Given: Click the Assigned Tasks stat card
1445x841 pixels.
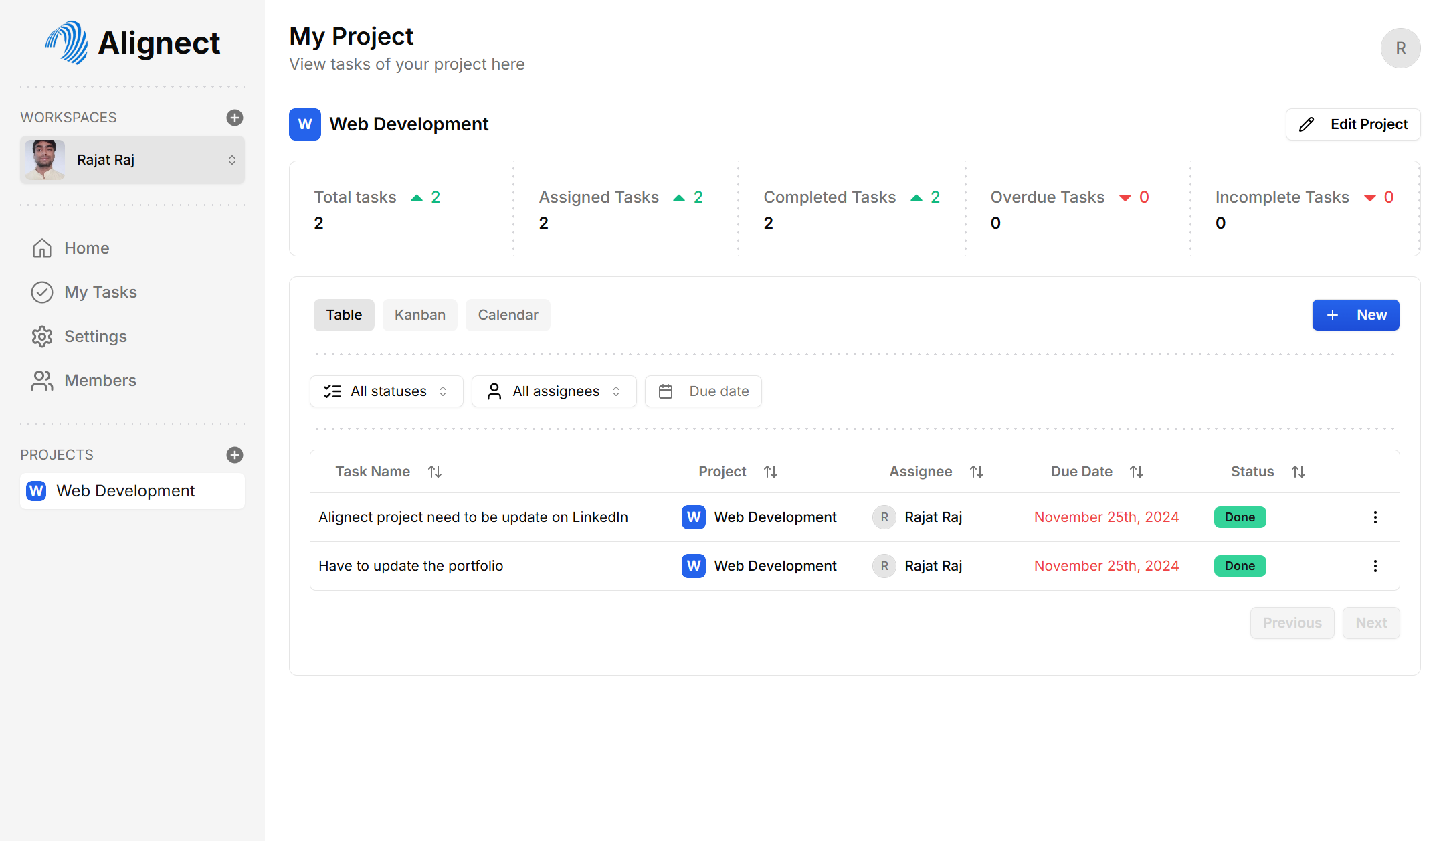Looking at the screenshot, I should pos(626,209).
